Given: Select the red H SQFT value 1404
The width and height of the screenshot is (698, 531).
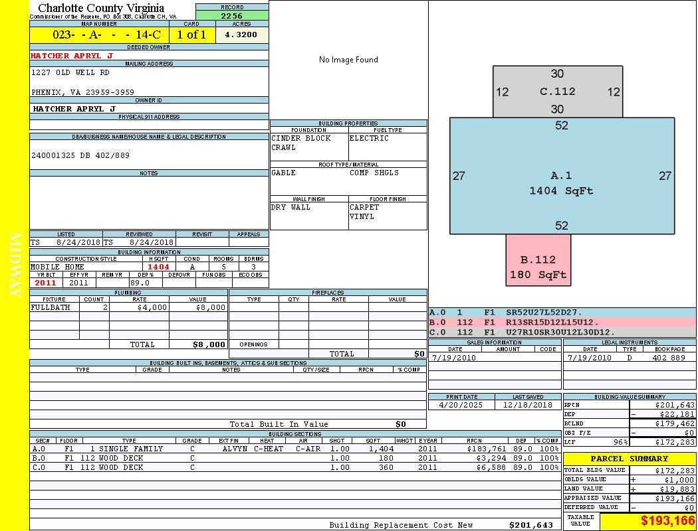Looking at the screenshot, I should [x=159, y=267].
